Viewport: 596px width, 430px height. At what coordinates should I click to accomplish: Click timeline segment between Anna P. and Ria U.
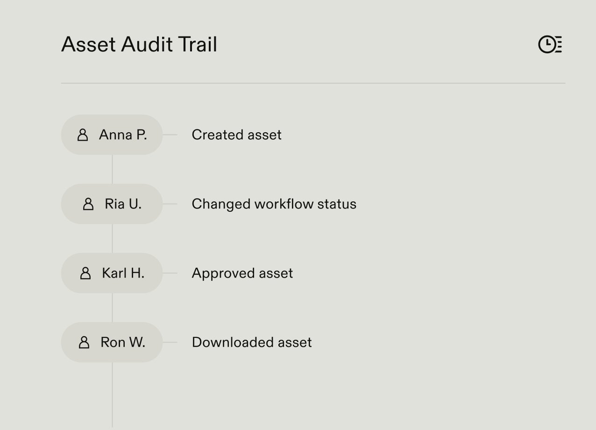[112, 169]
